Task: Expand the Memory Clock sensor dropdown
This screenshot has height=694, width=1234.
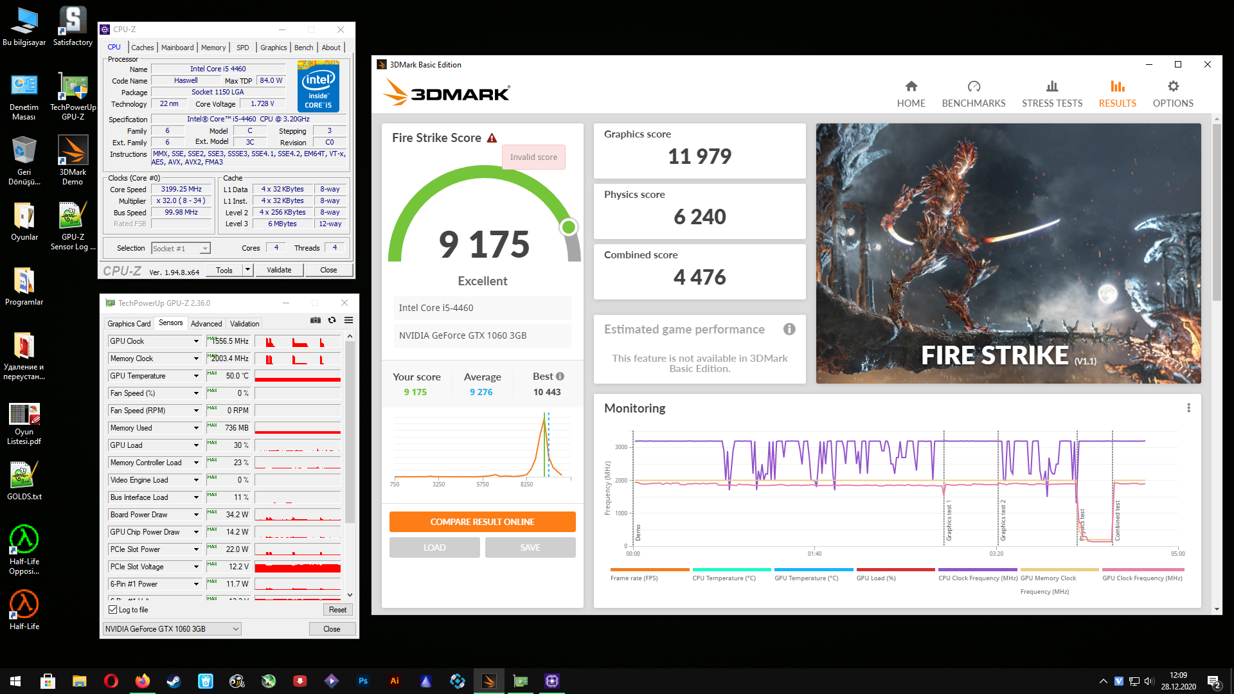Action: (x=196, y=359)
